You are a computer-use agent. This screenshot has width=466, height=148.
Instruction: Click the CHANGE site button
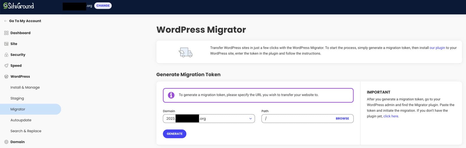(x=103, y=6)
